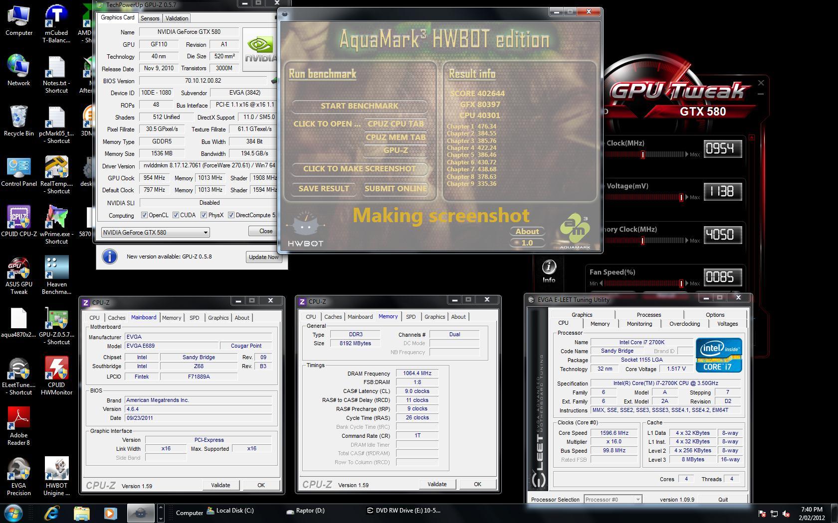The height and width of the screenshot is (523, 838).
Task: Open pcMark05 shortcut icon
Action: click(56, 125)
